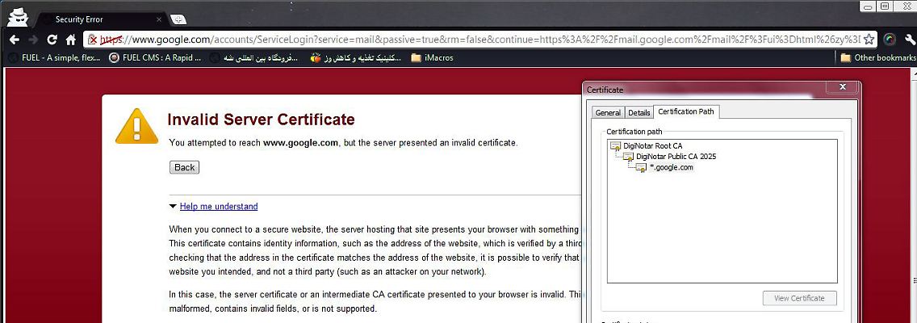The height and width of the screenshot is (323, 917).
Task: Click the browser forward arrow button
Action: tap(33, 39)
